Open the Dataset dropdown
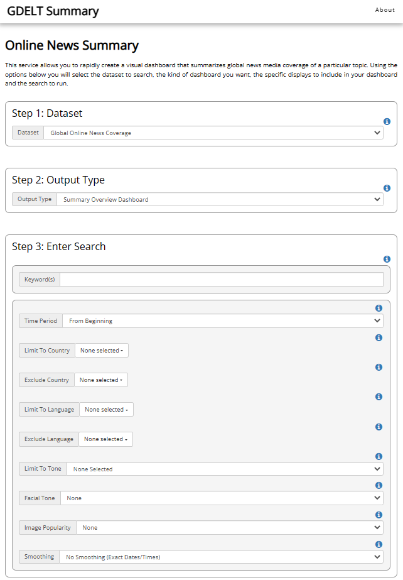403x580 pixels. tap(213, 133)
